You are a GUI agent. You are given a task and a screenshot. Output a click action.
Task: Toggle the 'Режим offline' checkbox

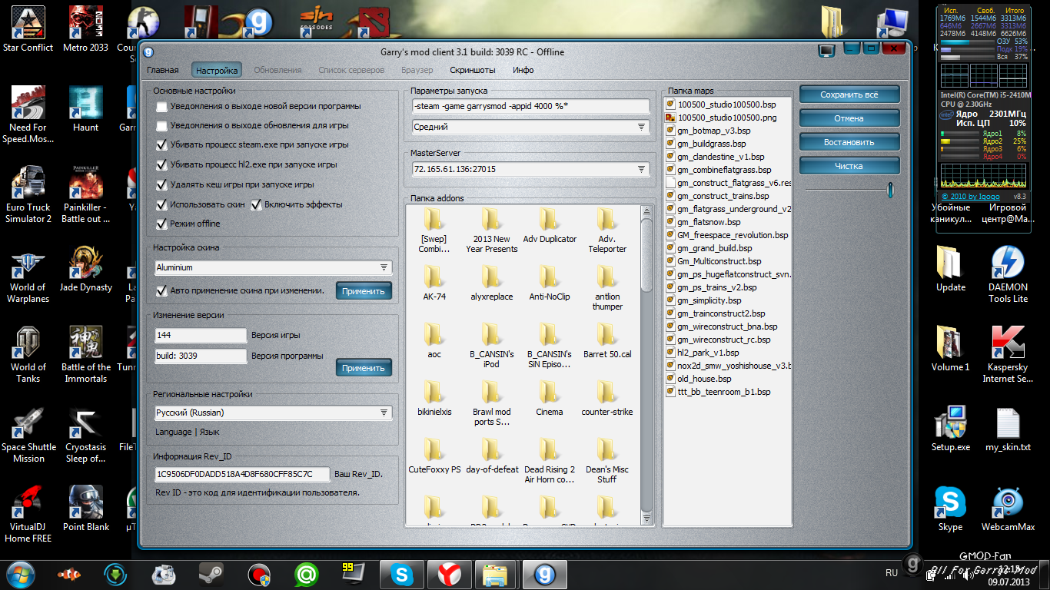coord(161,224)
